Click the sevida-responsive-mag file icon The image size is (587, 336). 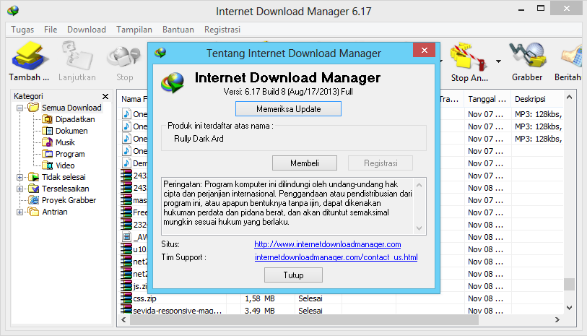click(126, 310)
